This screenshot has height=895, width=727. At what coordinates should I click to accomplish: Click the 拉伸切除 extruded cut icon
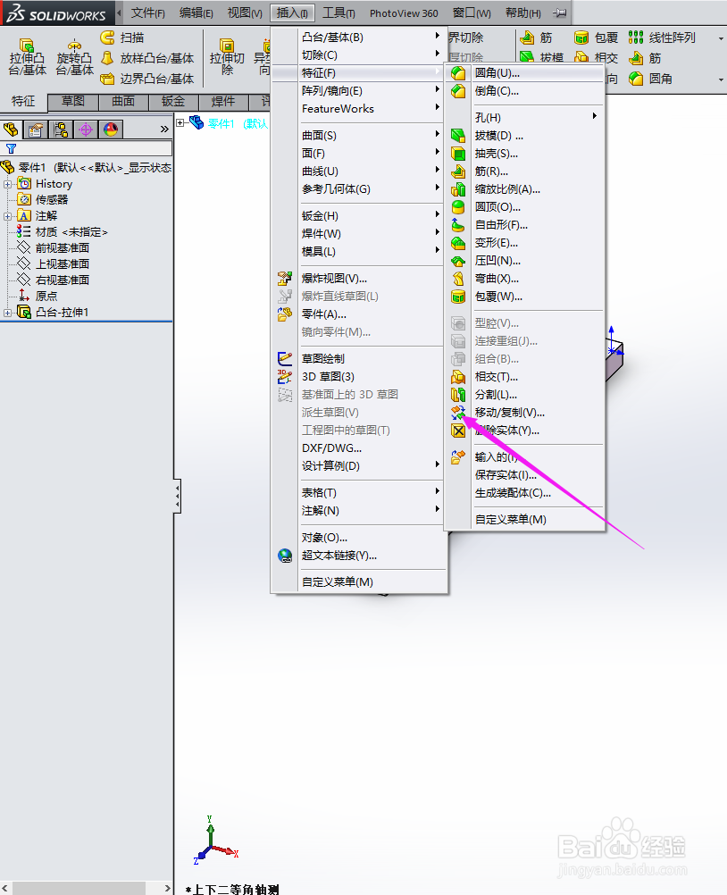[227, 57]
